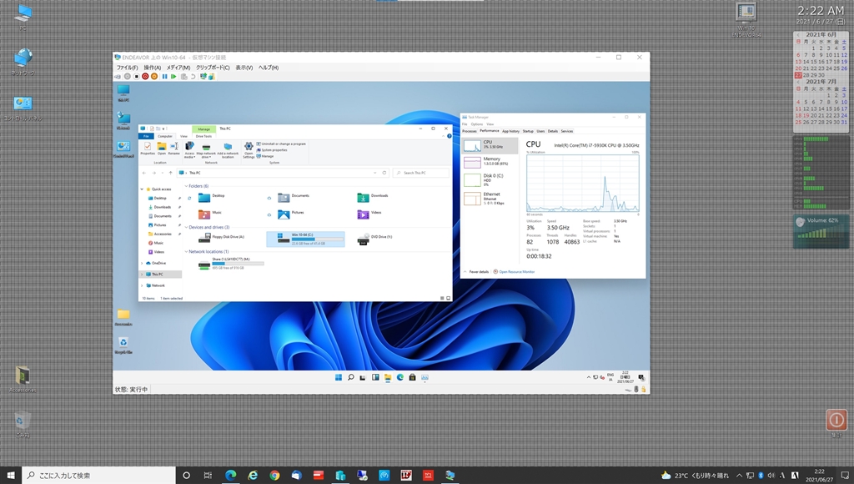Image resolution: width=854 pixels, height=484 pixels.
Task: Expand the OneDrive tree node
Action: (141, 263)
